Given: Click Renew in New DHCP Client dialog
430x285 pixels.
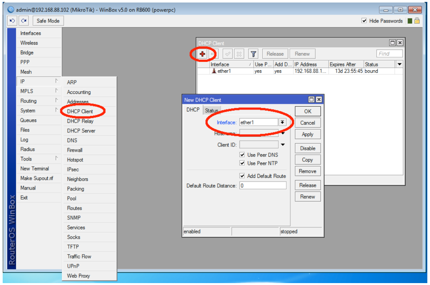Looking at the screenshot, I should pos(308,197).
